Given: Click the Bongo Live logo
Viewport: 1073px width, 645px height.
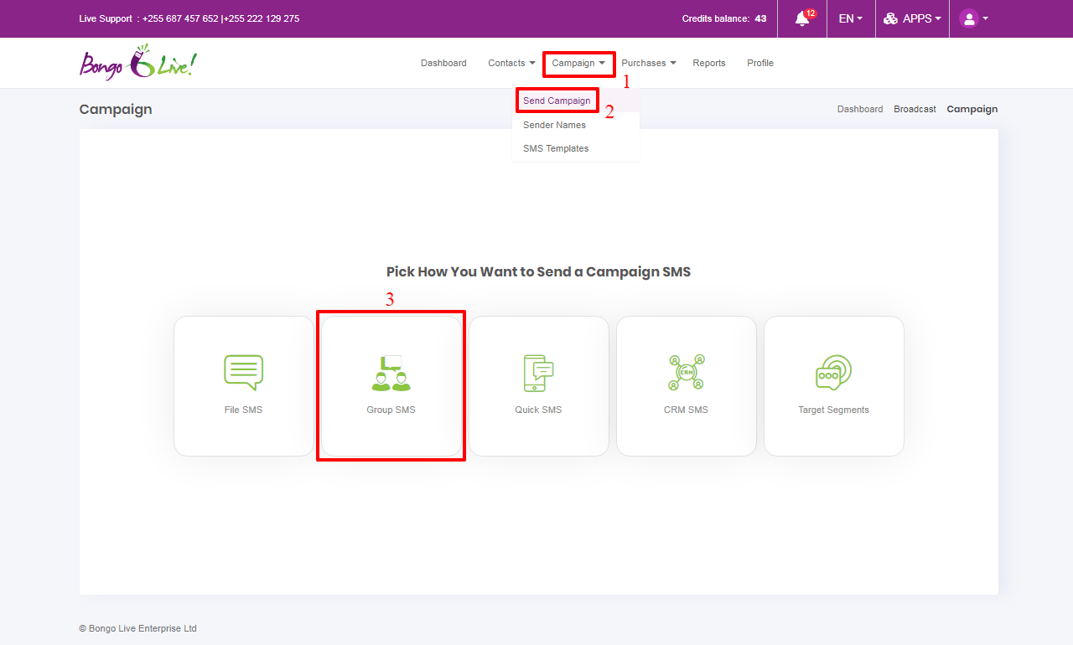Looking at the screenshot, I should click(x=138, y=63).
